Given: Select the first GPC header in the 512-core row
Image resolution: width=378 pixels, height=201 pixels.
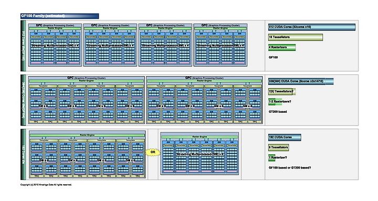Looking at the screenshot, I should pyautogui.click(x=55, y=25).
